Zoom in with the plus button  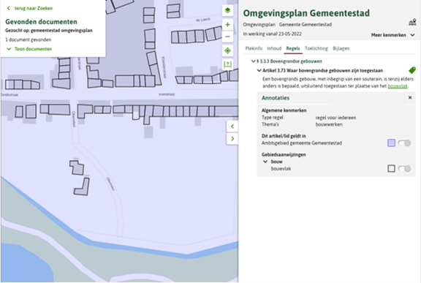click(227, 24)
